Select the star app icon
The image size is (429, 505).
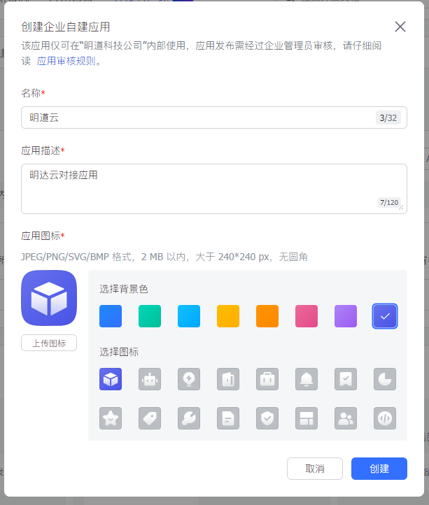point(111,418)
